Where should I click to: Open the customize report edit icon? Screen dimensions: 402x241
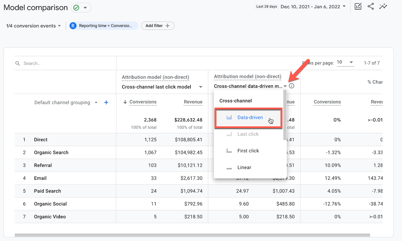358,7
